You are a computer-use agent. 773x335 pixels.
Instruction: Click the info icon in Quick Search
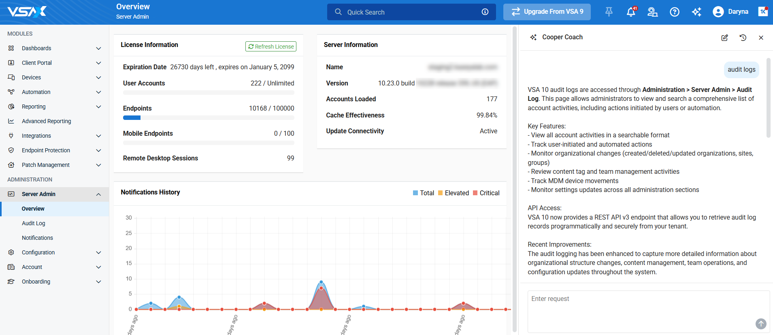coord(485,12)
